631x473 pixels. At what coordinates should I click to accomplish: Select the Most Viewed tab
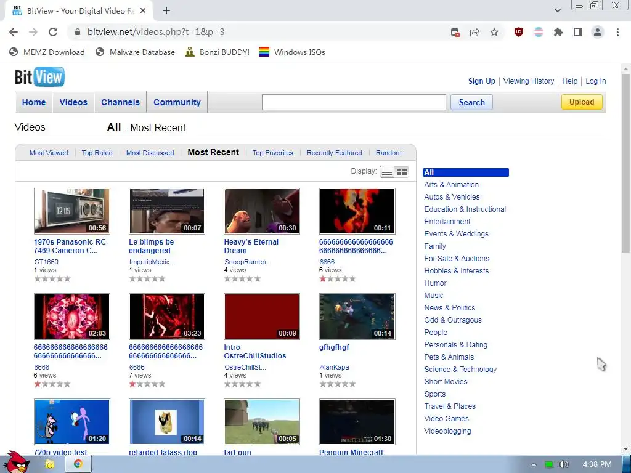click(49, 153)
